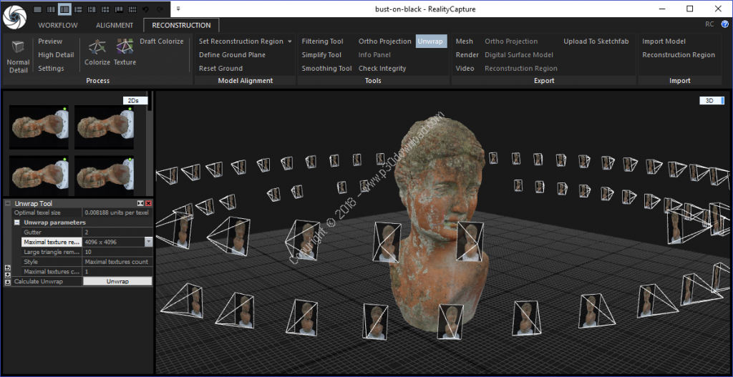Click the Normal Detail cube icon
The height and width of the screenshot is (377, 733).
(x=18, y=47)
